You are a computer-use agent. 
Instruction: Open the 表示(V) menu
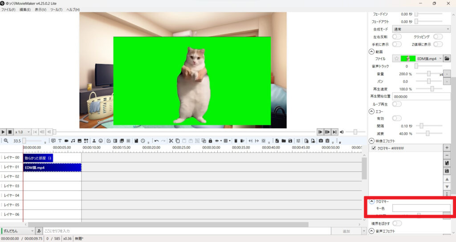(41, 10)
